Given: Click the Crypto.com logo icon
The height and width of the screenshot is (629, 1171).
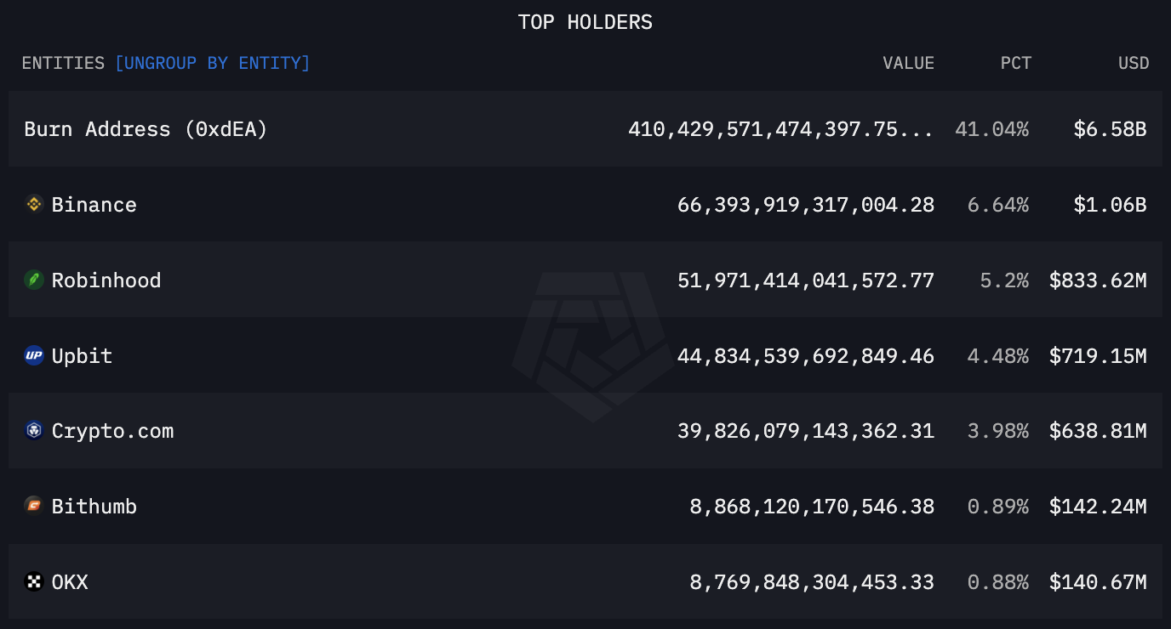Looking at the screenshot, I should pyautogui.click(x=34, y=431).
